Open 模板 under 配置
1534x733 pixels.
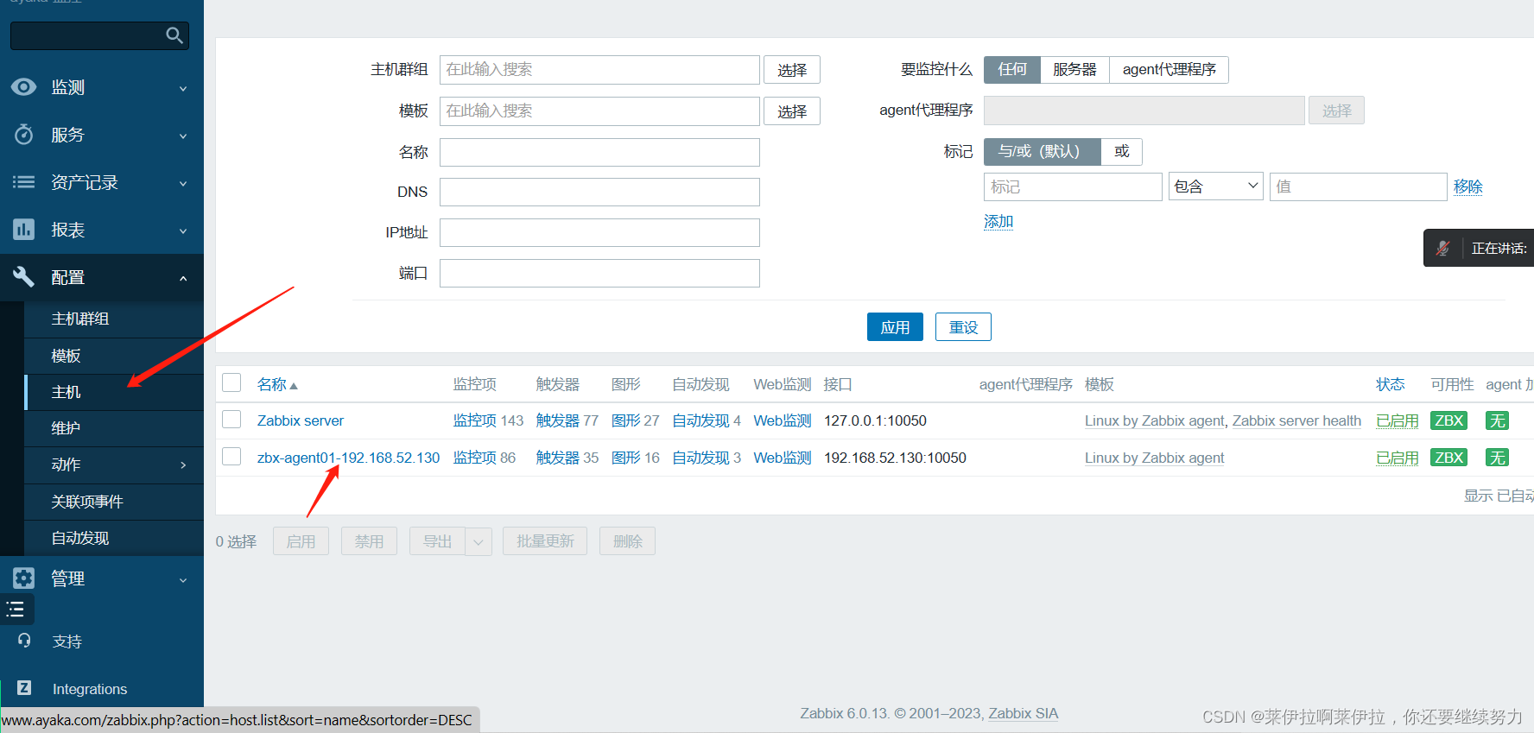coord(66,356)
